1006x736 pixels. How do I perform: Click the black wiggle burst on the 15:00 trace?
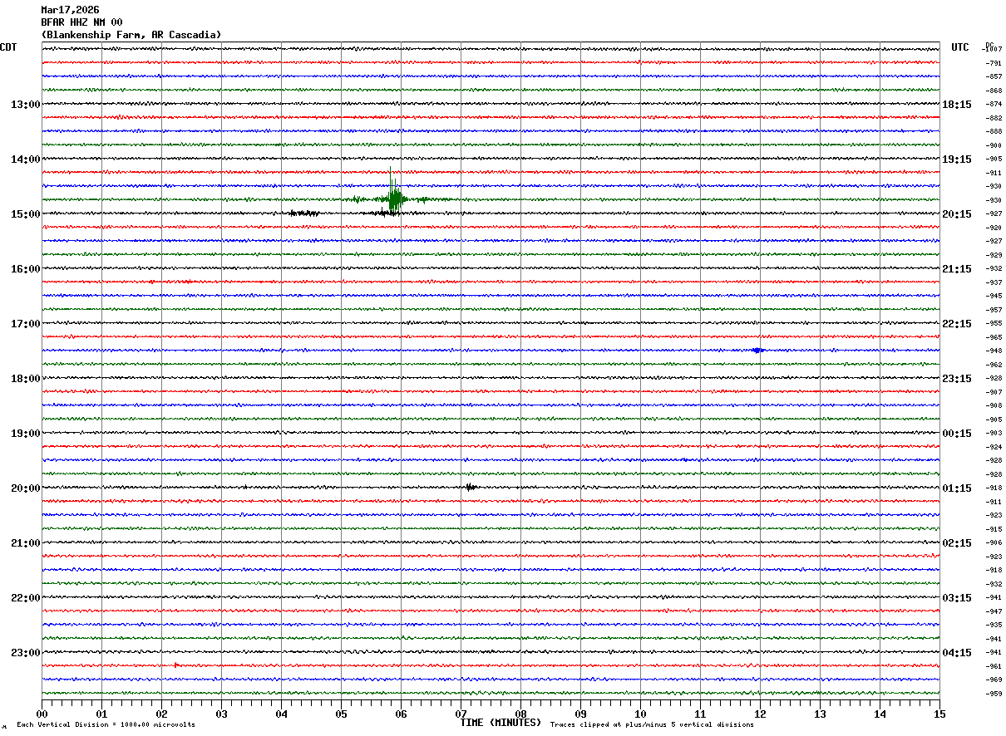(x=304, y=213)
